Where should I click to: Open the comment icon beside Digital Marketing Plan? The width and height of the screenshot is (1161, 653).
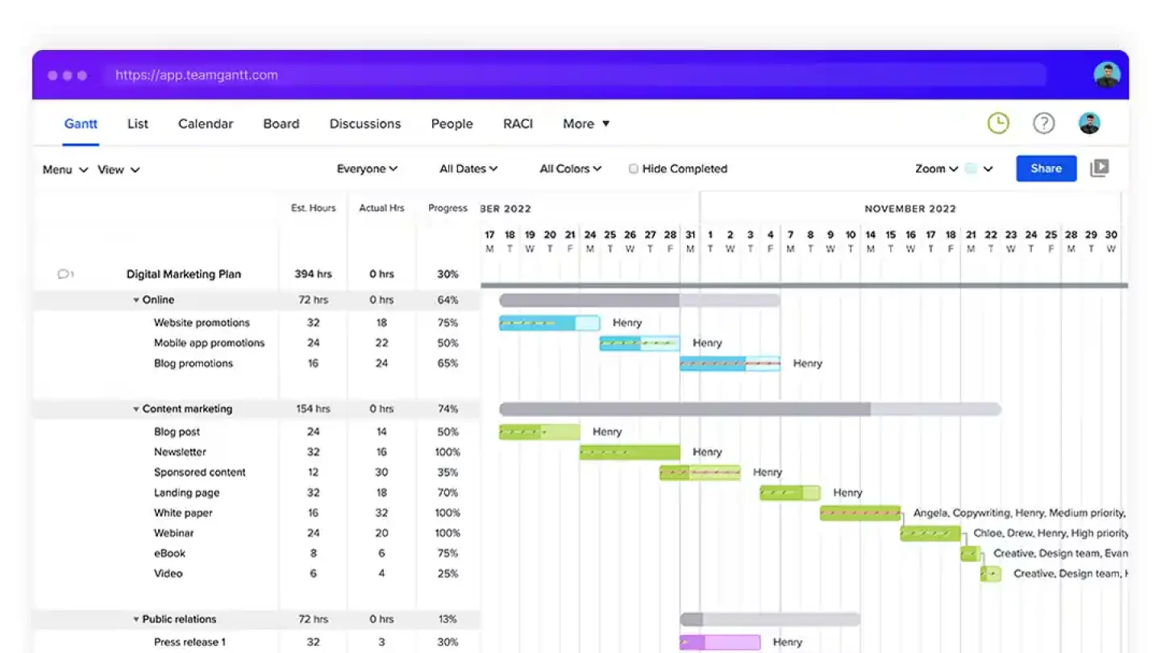click(x=64, y=274)
